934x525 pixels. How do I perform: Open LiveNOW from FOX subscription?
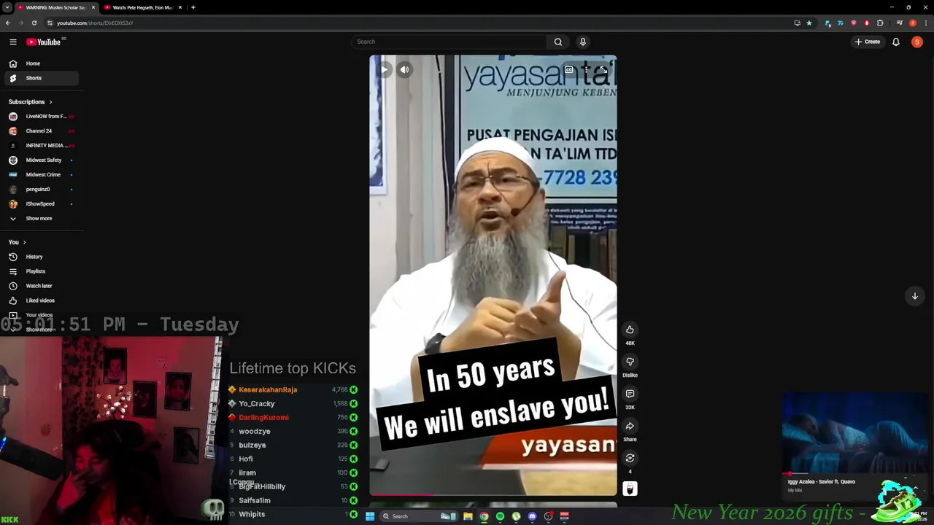tap(40, 117)
